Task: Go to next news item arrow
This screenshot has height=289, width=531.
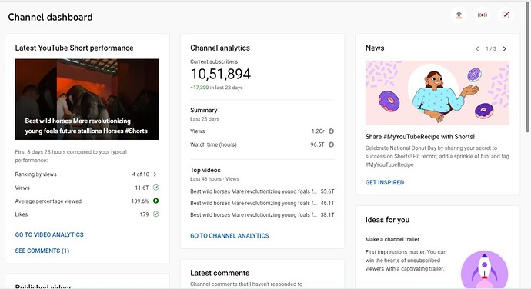Action: (505, 48)
